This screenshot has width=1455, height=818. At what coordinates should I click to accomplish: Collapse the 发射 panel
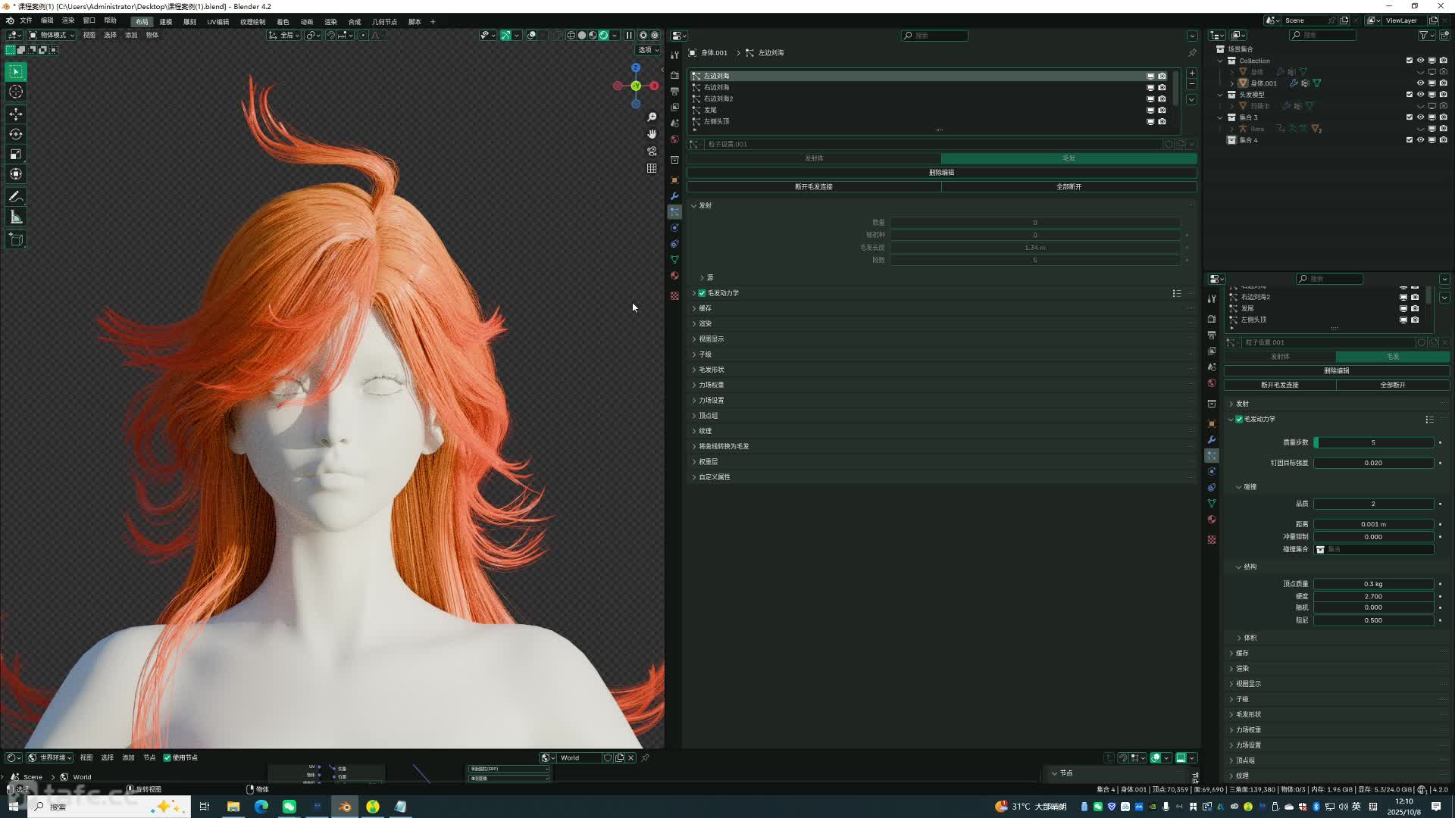pos(705,205)
